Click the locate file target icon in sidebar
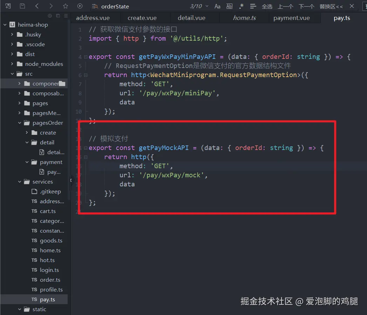 point(50,16)
